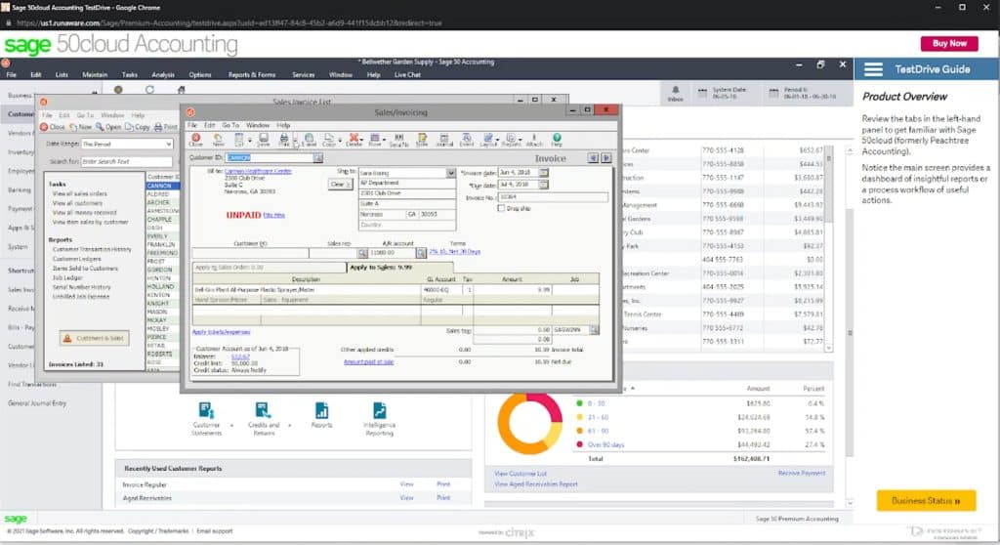Open the List icon in Sales/Invoicing toolbar
This screenshot has height=545, width=1000.
[239, 139]
